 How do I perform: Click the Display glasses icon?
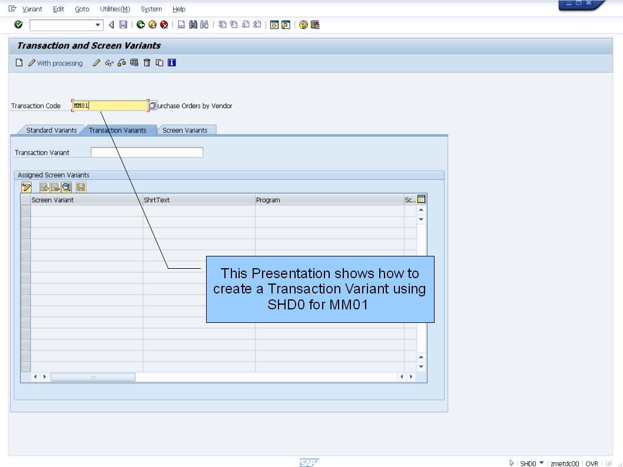pos(109,63)
